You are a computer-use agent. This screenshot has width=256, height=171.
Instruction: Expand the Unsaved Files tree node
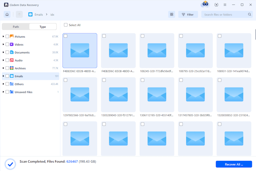[x=3, y=92]
